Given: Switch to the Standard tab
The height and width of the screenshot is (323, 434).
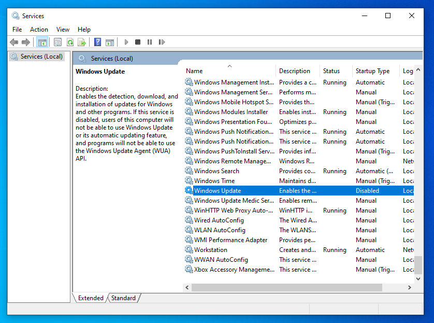Looking at the screenshot, I should (x=123, y=298).
